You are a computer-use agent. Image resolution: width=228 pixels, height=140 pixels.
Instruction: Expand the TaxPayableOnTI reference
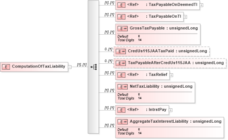click(x=185, y=17)
